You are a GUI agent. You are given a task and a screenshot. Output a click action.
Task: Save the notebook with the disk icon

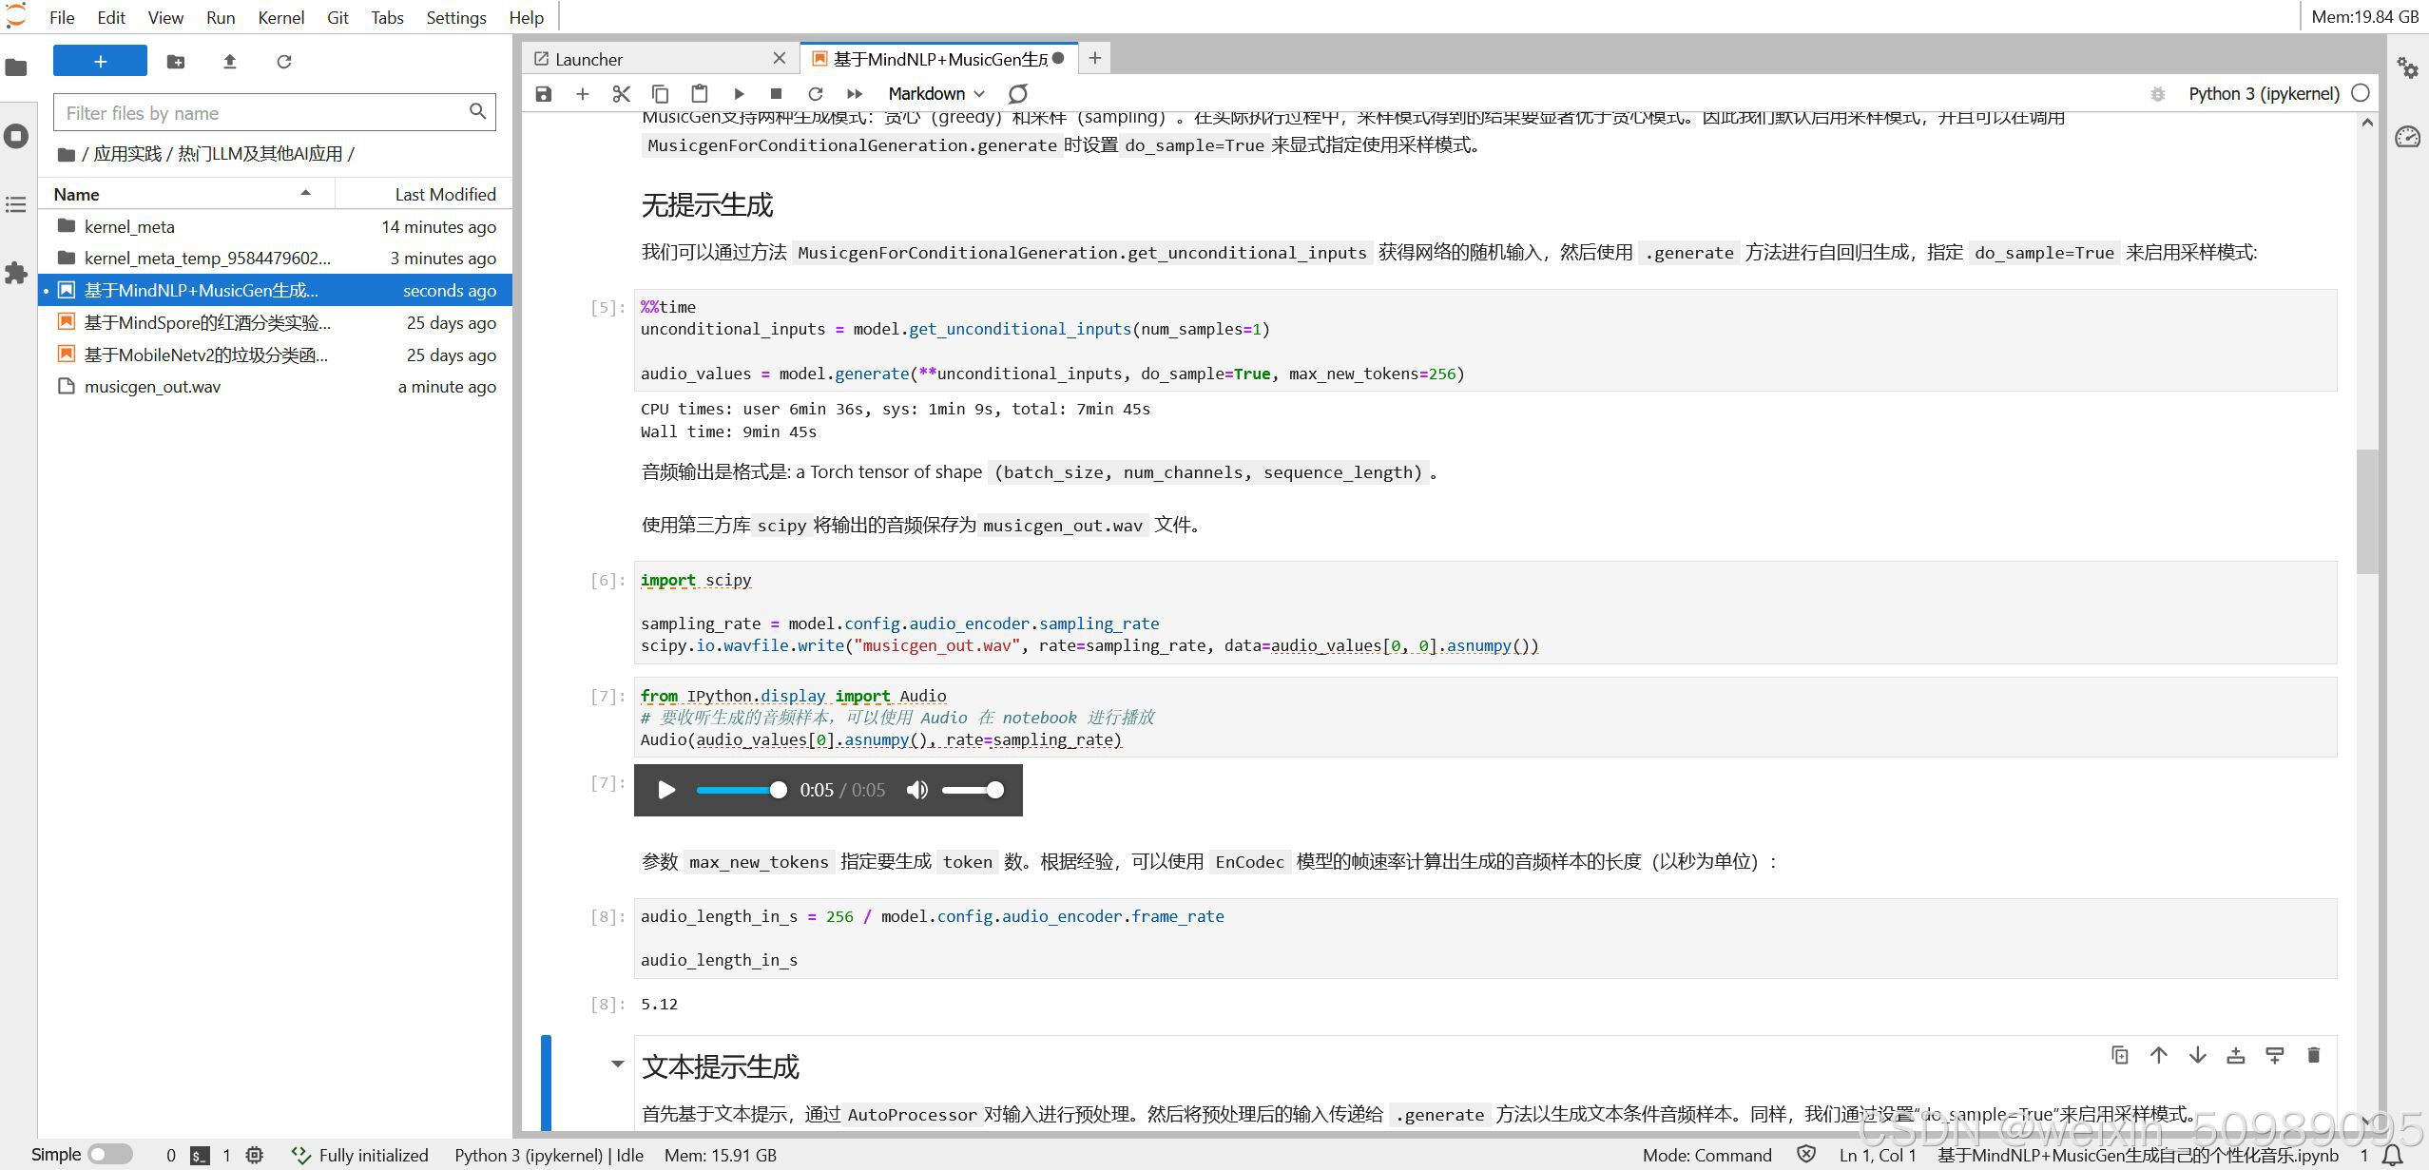544,93
